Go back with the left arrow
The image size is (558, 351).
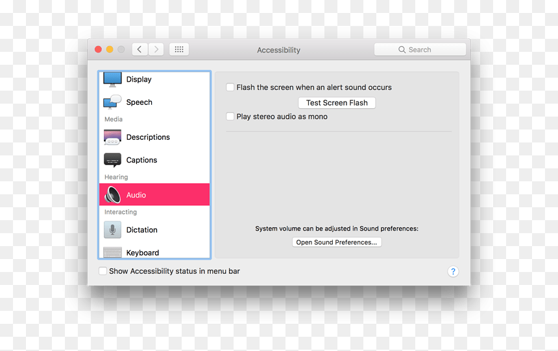(x=140, y=49)
